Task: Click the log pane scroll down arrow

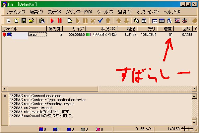Action: pos(194,123)
